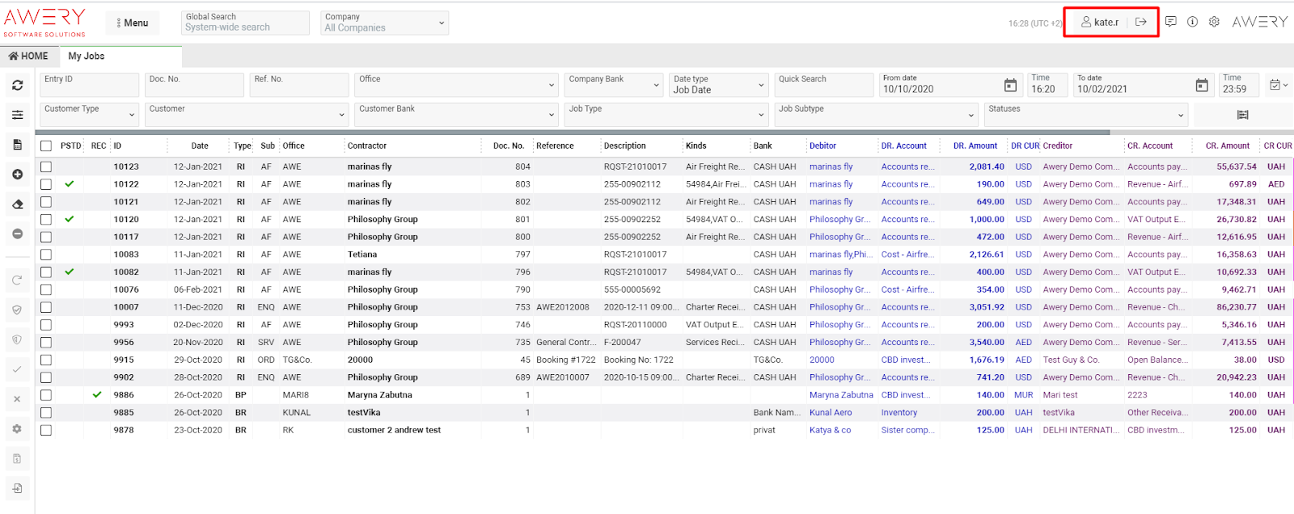Expand the Date type dropdown
This screenshot has height=514, width=1294.
pyautogui.click(x=718, y=85)
